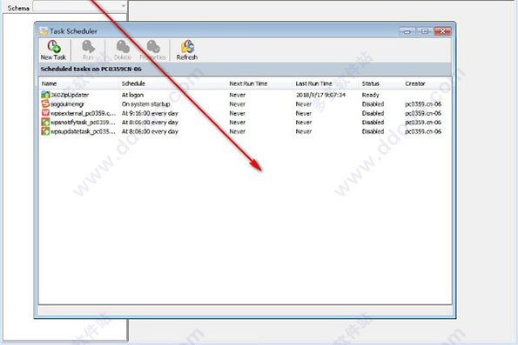Select the wpsupdatetask task icon
This screenshot has height=345, width=518.
[45, 131]
